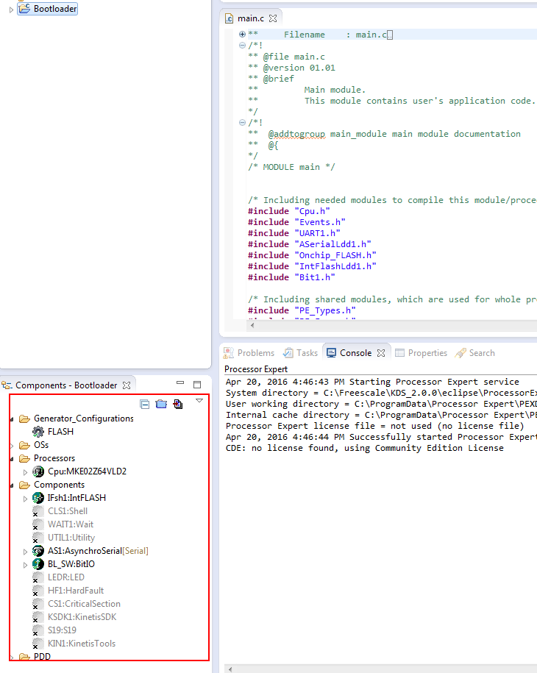The image size is (537, 673).
Task: Click the disabled KIN1:KinetisTools component icon
Action: (x=38, y=644)
